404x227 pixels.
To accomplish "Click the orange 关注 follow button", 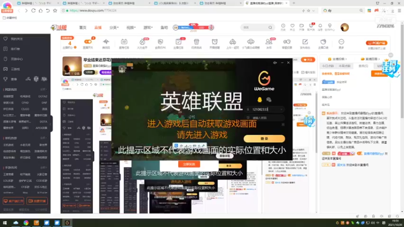I will click(x=308, y=60).
